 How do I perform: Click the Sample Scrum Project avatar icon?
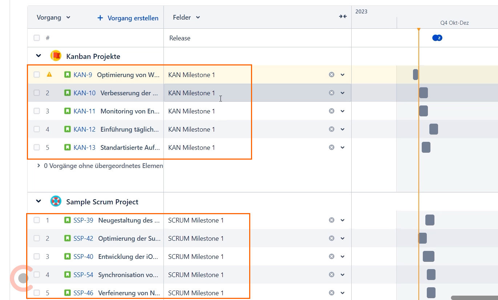[x=56, y=201]
